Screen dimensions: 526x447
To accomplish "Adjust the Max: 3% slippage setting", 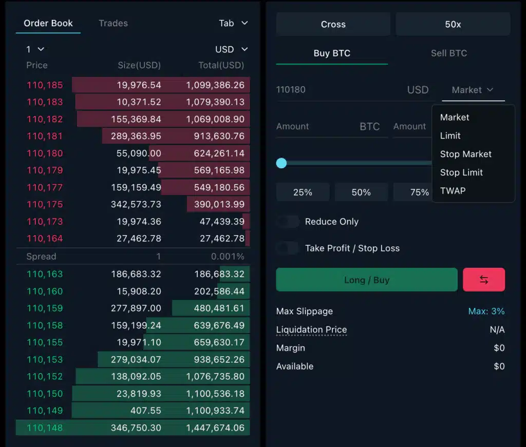I will 486,312.
